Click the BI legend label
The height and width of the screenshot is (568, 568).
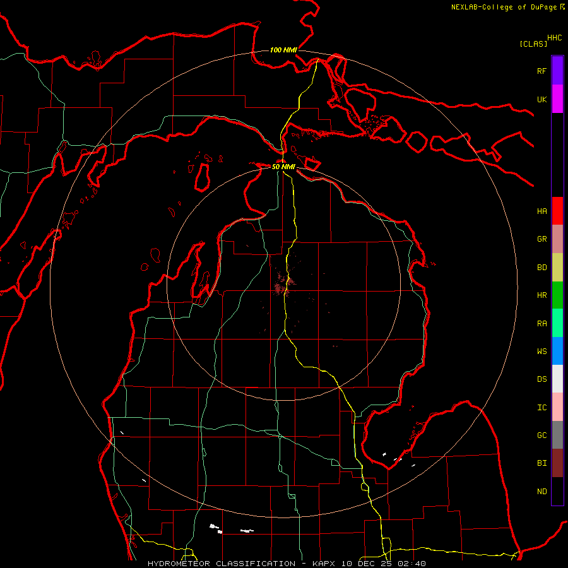pos(541,463)
